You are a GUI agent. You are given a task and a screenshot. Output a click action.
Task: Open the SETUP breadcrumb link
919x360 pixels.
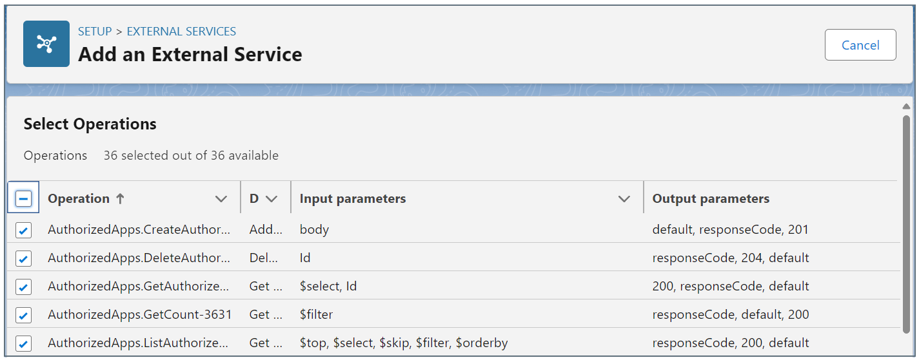(95, 31)
